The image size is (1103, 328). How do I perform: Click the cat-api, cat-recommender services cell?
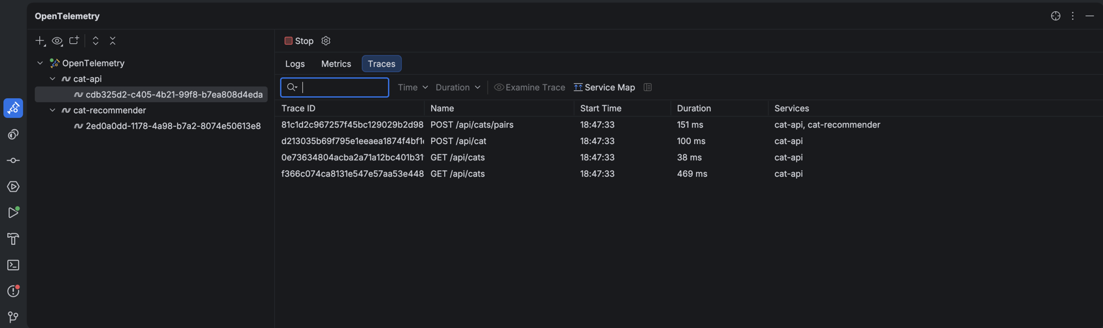click(827, 125)
